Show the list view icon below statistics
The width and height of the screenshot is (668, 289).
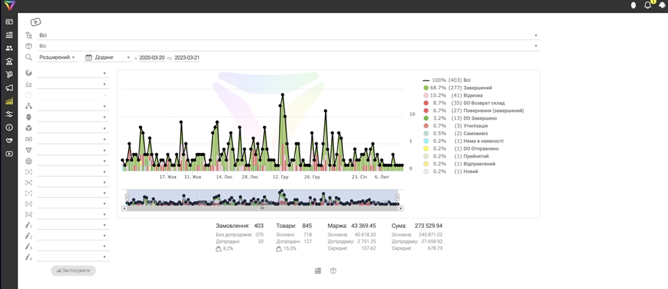pyautogui.click(x=317, y=271)
